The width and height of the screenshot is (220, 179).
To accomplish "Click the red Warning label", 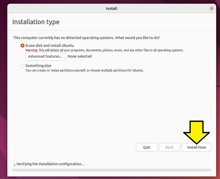I will (32, 50).
